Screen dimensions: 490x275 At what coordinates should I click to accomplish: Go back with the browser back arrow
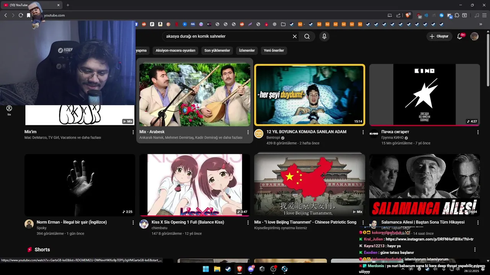click(x=5, y=15)
